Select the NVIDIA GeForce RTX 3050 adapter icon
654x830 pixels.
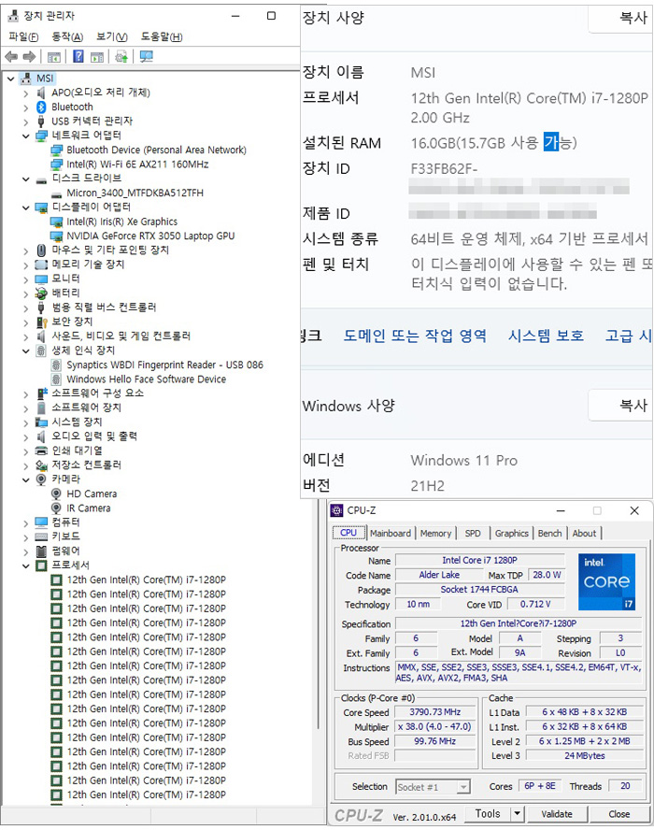pos(56,236)
